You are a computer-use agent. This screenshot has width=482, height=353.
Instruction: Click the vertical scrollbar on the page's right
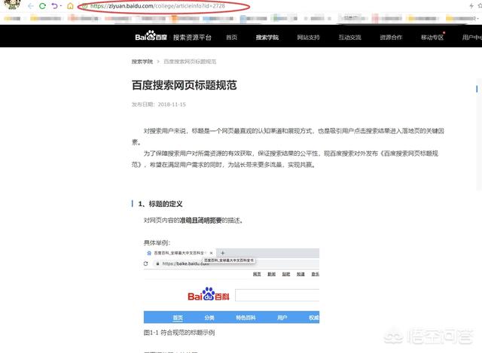point(479,151)
